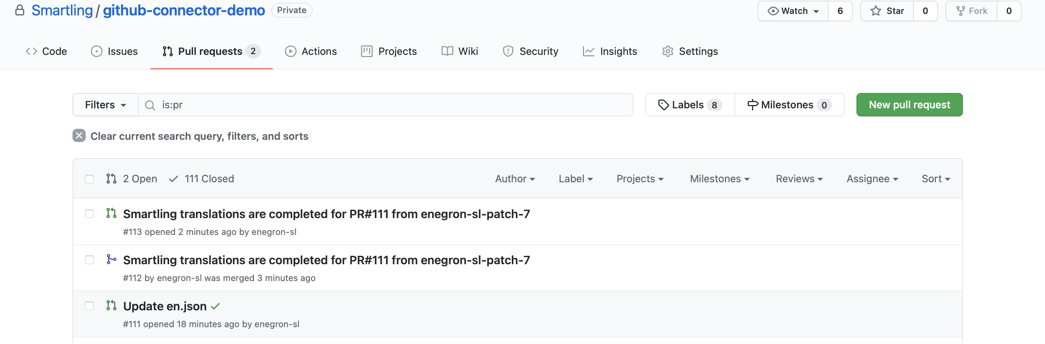Viewport: 1045px width, 344px height.
Task: Open the github-connector-demo repository link
Action: 184,10
